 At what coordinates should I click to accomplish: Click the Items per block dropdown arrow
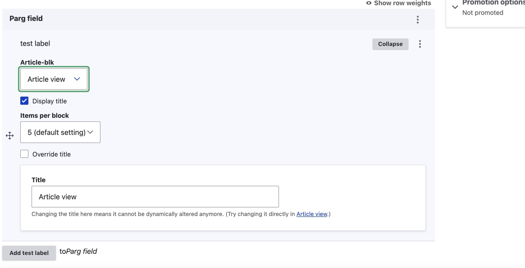90,132
